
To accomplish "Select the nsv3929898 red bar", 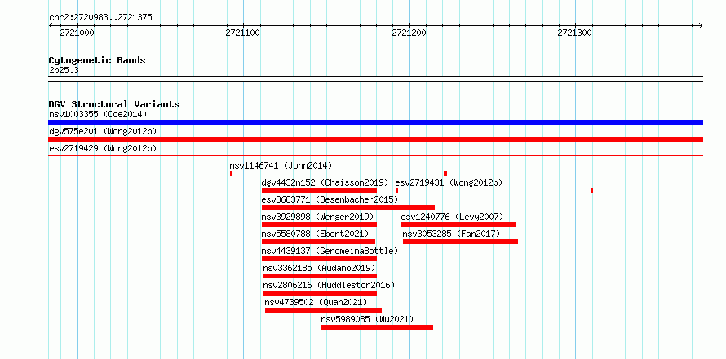I will point(319,225).
